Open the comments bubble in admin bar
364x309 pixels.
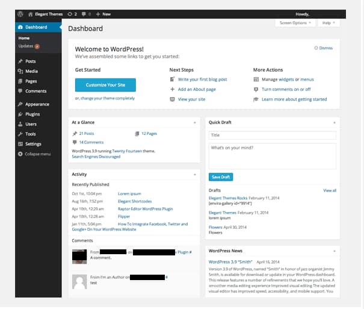84,14
